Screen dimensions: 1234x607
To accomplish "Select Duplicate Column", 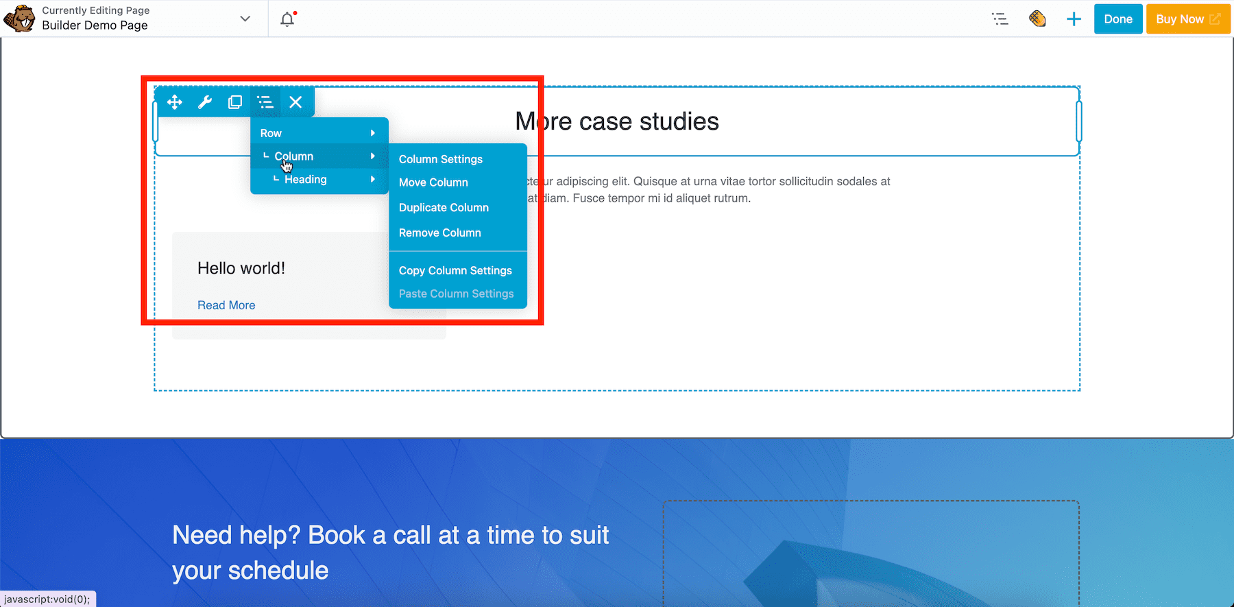I will [x=444, y=208].
